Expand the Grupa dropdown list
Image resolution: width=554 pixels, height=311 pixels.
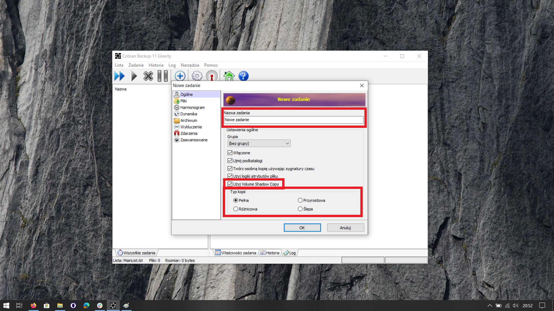tap(287, 143)
